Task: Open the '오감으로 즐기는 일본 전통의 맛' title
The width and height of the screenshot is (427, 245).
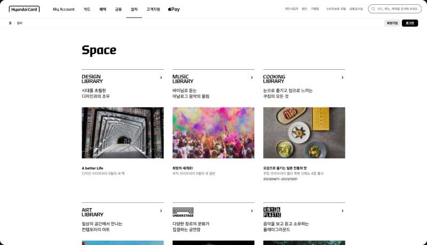Action: click(x=285, y=168)
